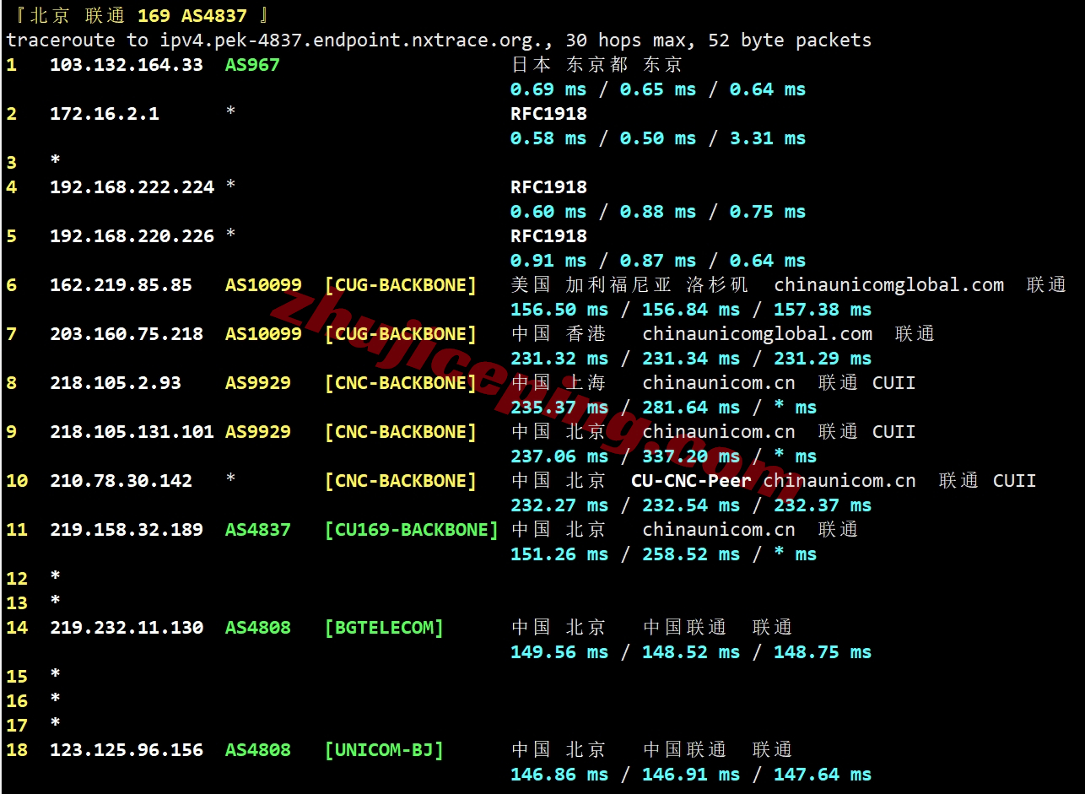Select IP address 219.232.11.130
This screenshot has width=1085, height=794.
pos(127,627)
